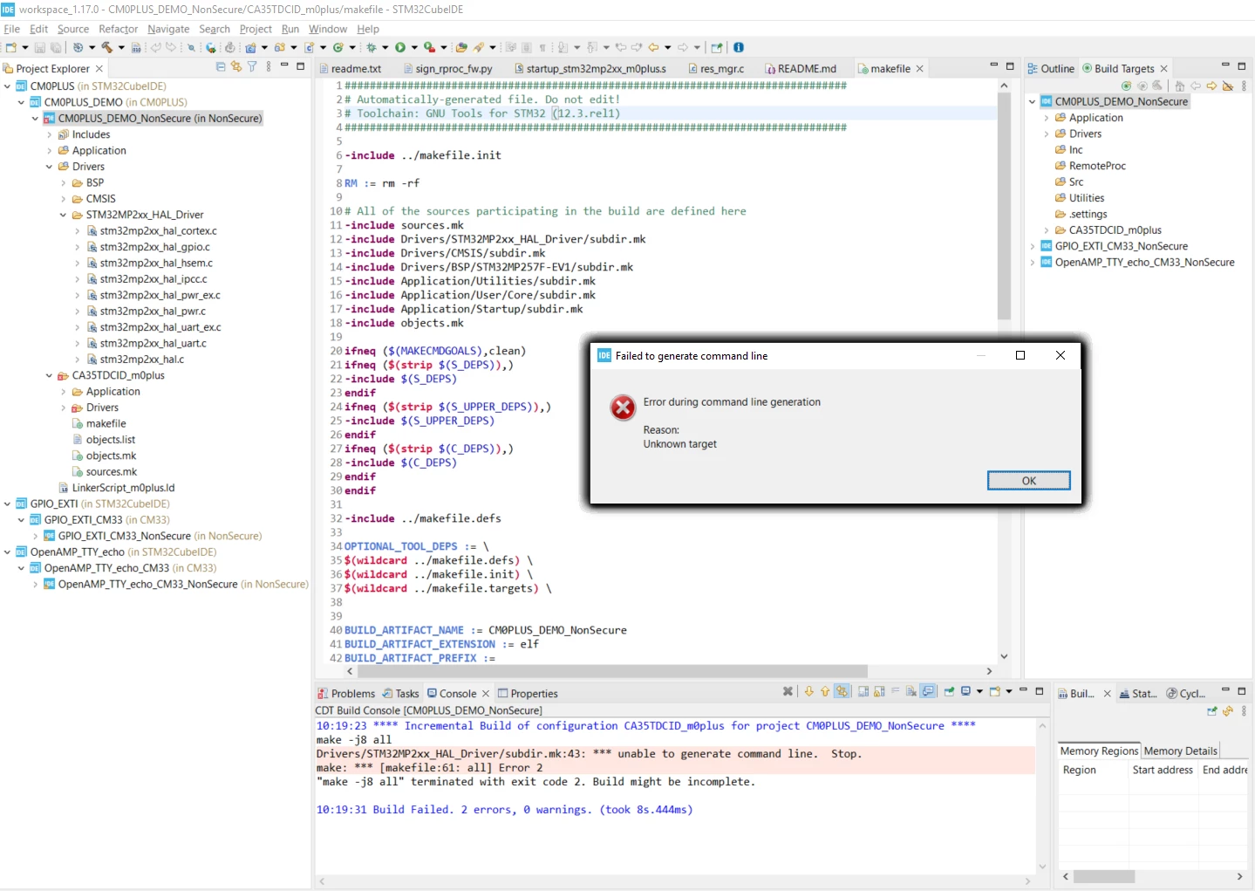Toggle Link with Editor in Project Explorer
The image size is (1255, 891).
click(x=236, y=67)
